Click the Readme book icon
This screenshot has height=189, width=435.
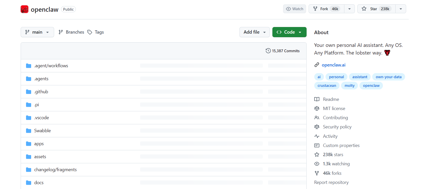[x=317, y=99]
